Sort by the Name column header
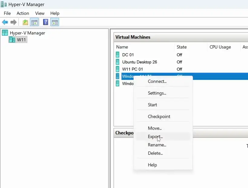The height and width of the screenshot is (188, 248). tap(122, 47)
